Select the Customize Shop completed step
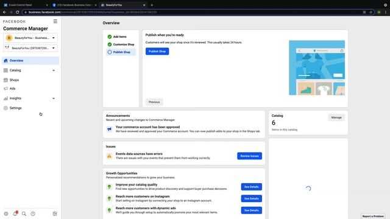The height and width of the screenshot is (219, 390). 121,44
